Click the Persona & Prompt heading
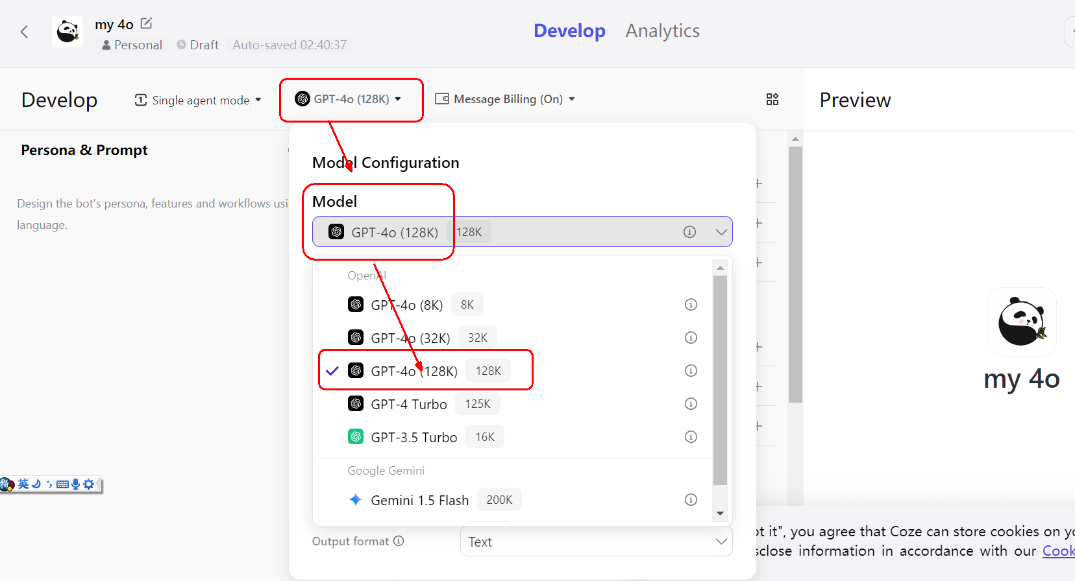 84,150
